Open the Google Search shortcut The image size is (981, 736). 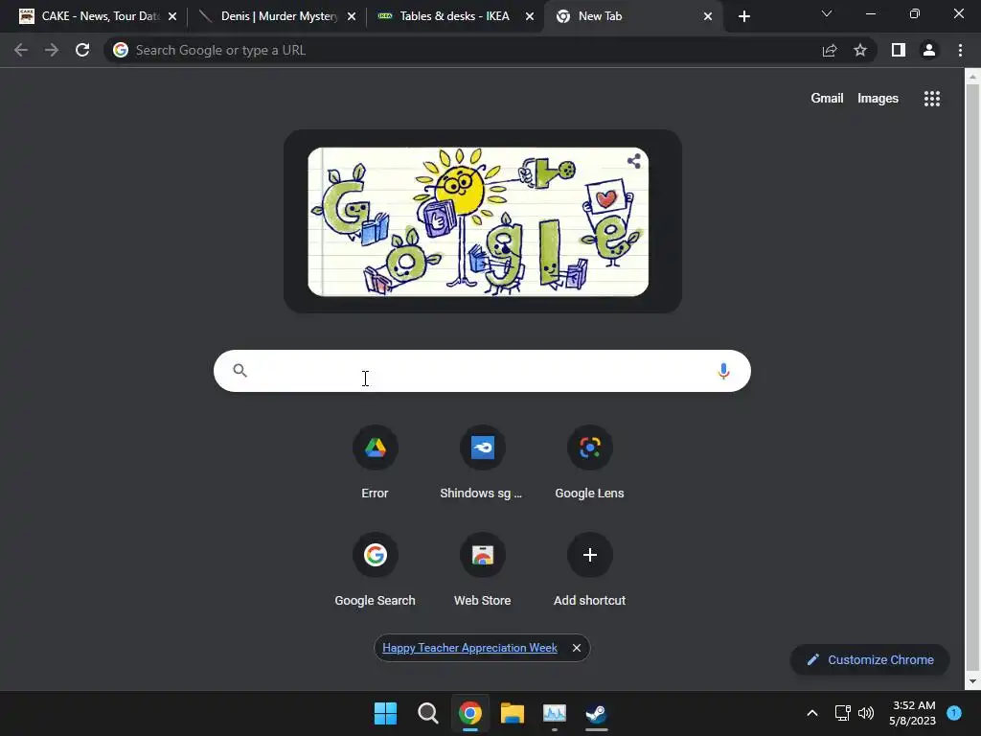[x=375, y=570]
